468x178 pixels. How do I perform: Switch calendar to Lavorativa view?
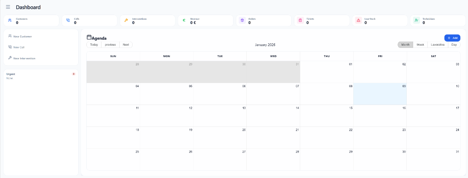437,45
